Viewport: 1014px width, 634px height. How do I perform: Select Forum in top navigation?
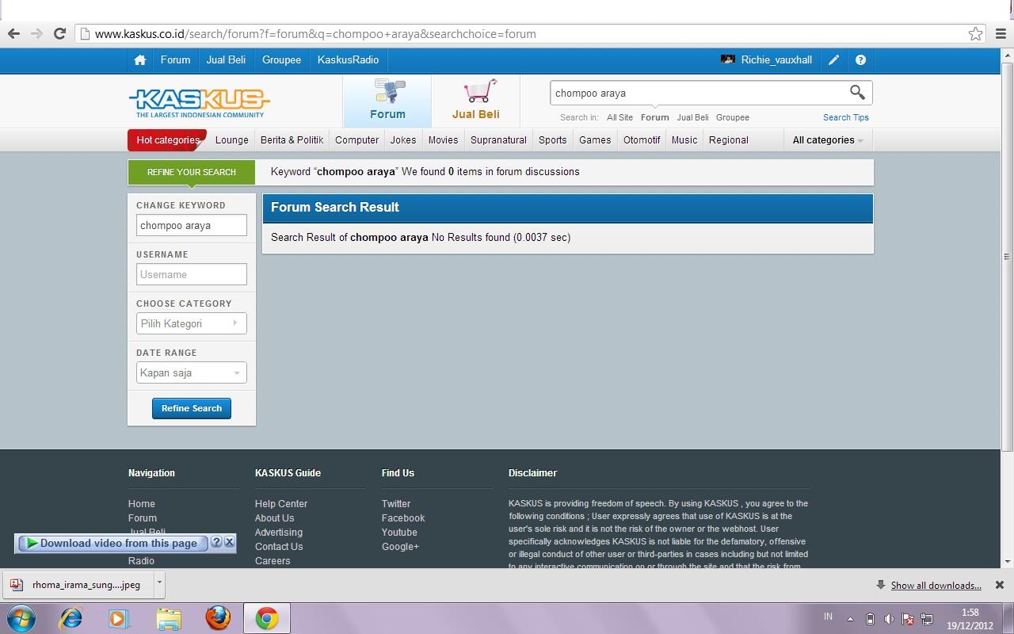(175, 60)
